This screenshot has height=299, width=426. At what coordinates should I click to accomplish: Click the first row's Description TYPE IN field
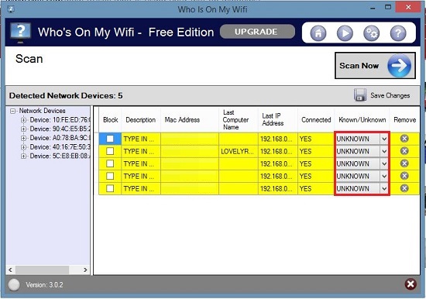pos(141,139)
